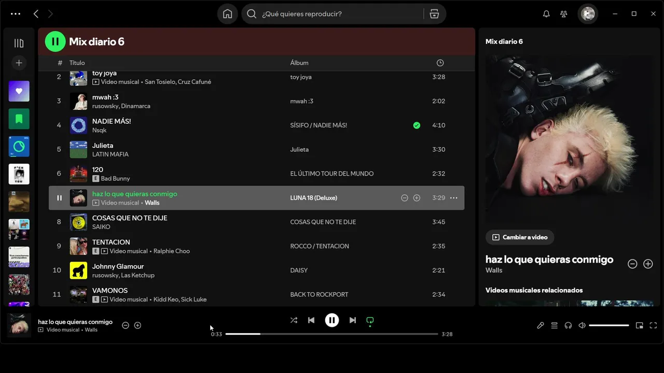Viewport: 664px width, 373px height.
Task: Open the Home page icon
Action: [227, 14]
